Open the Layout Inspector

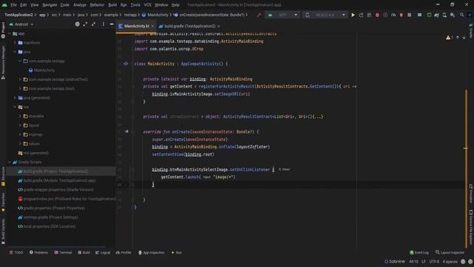(x=450, y=252)
